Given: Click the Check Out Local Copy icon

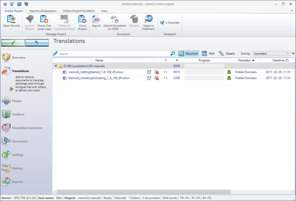Looking at the screenshot, I should coord(44,19).
